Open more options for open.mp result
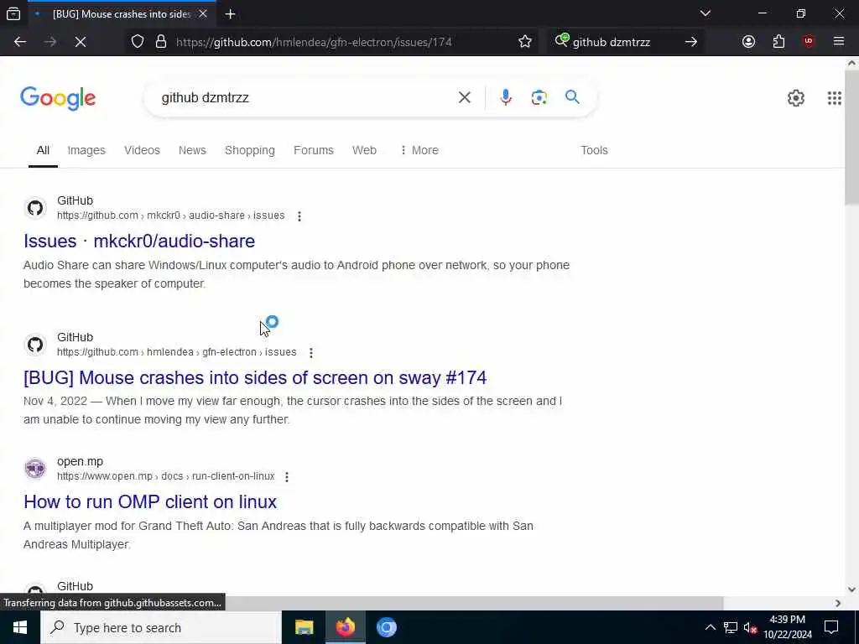 287,477
